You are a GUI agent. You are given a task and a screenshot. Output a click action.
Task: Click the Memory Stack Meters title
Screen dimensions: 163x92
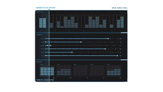coord(45,8)
